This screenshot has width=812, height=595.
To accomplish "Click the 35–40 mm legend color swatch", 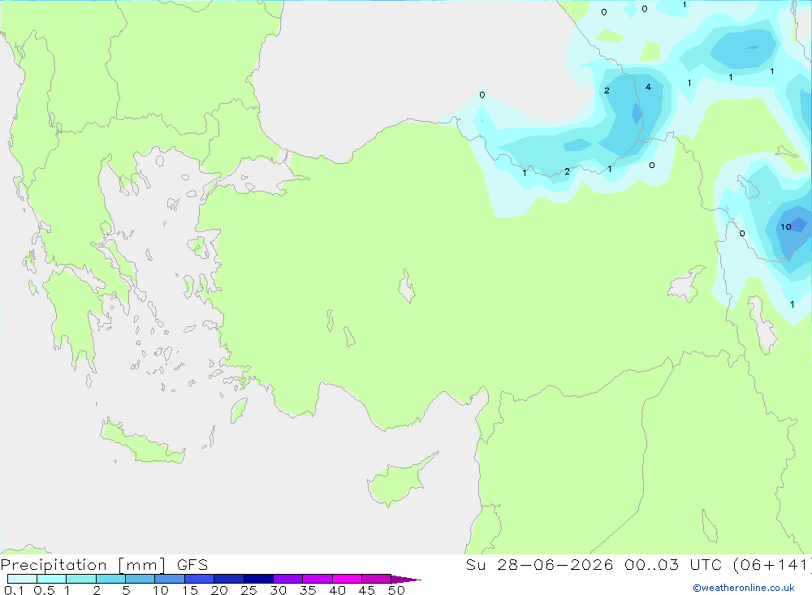I will pos(317,579).
